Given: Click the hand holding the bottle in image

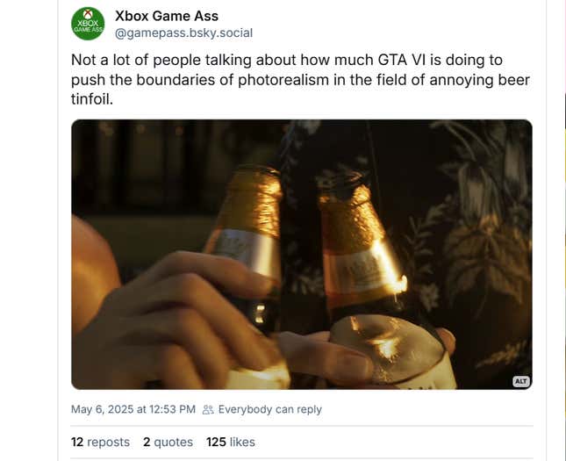Looking at the screenshot, I should (167, 316).
